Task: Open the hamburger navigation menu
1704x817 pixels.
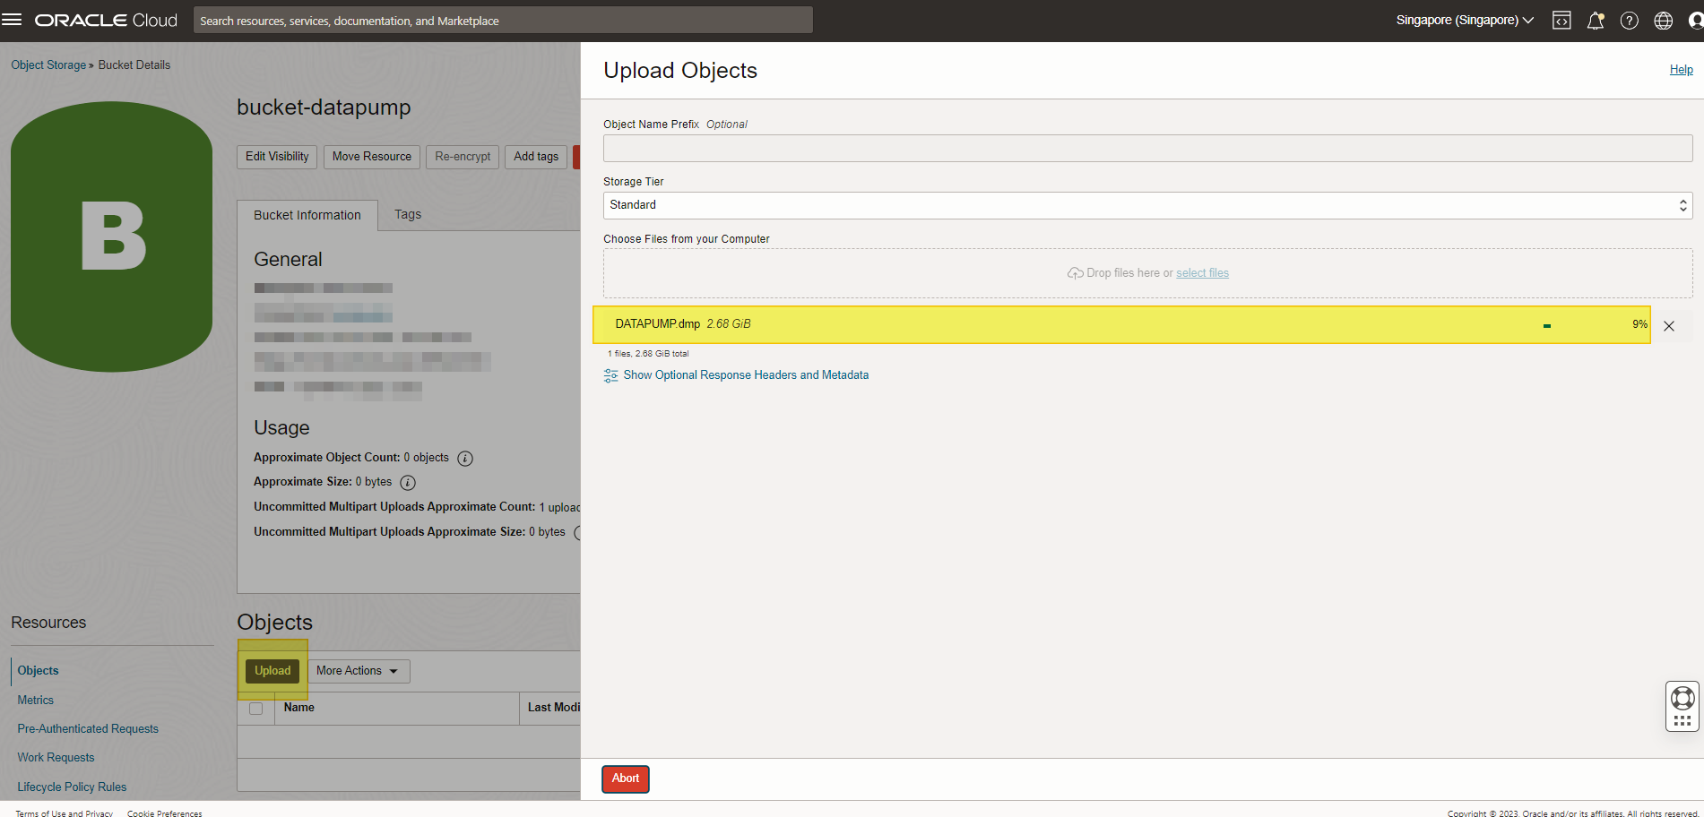Action: (x=12, y=20)
